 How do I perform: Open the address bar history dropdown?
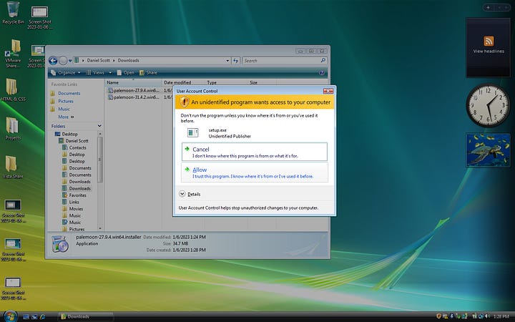pos(227,60)
